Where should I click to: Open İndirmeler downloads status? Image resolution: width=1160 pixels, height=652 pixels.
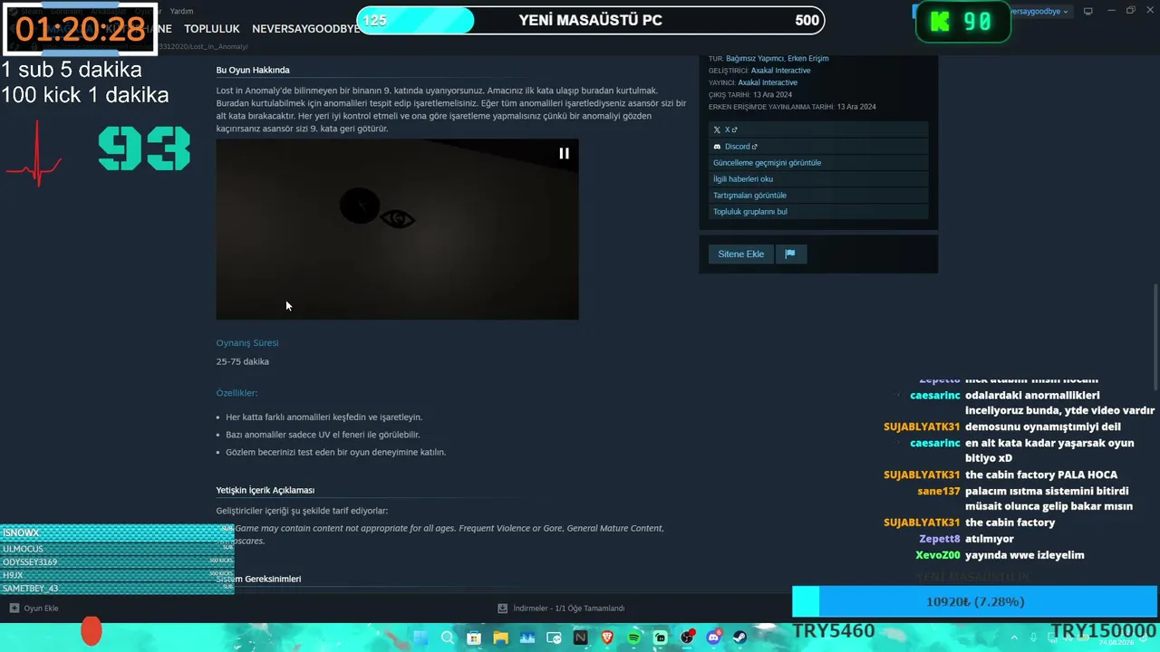pos(568,609)
